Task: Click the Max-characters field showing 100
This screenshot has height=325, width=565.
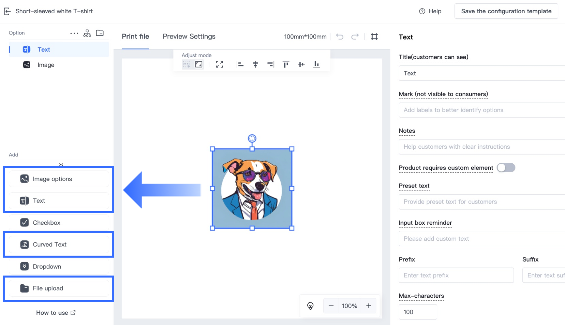Action: pyautogui.click(x=418, y=312)
